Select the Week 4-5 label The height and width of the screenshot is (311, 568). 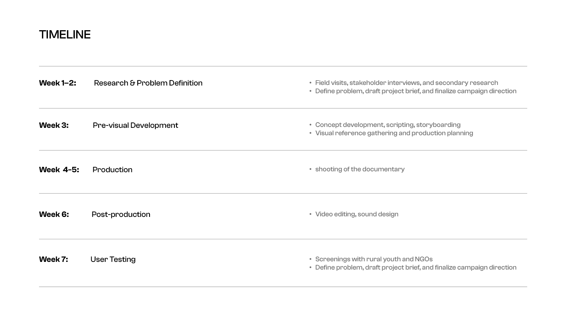59,170
